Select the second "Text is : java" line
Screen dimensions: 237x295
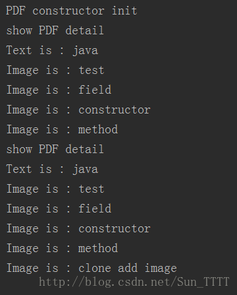52,170
